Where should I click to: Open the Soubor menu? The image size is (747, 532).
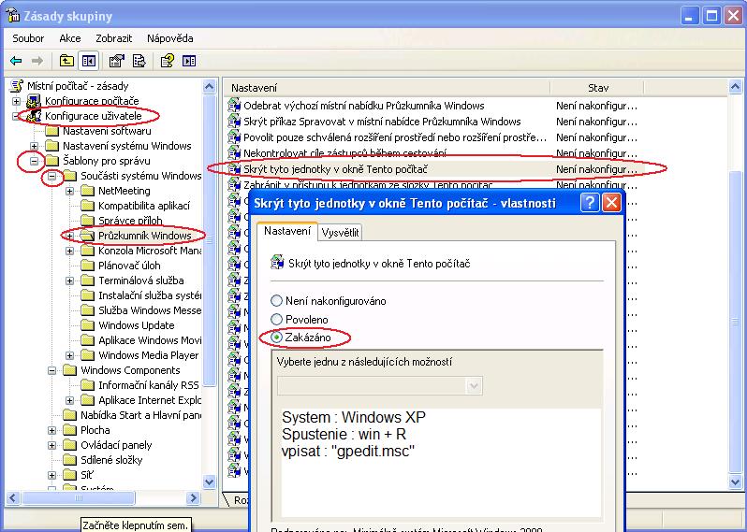(x=28, y=38)
